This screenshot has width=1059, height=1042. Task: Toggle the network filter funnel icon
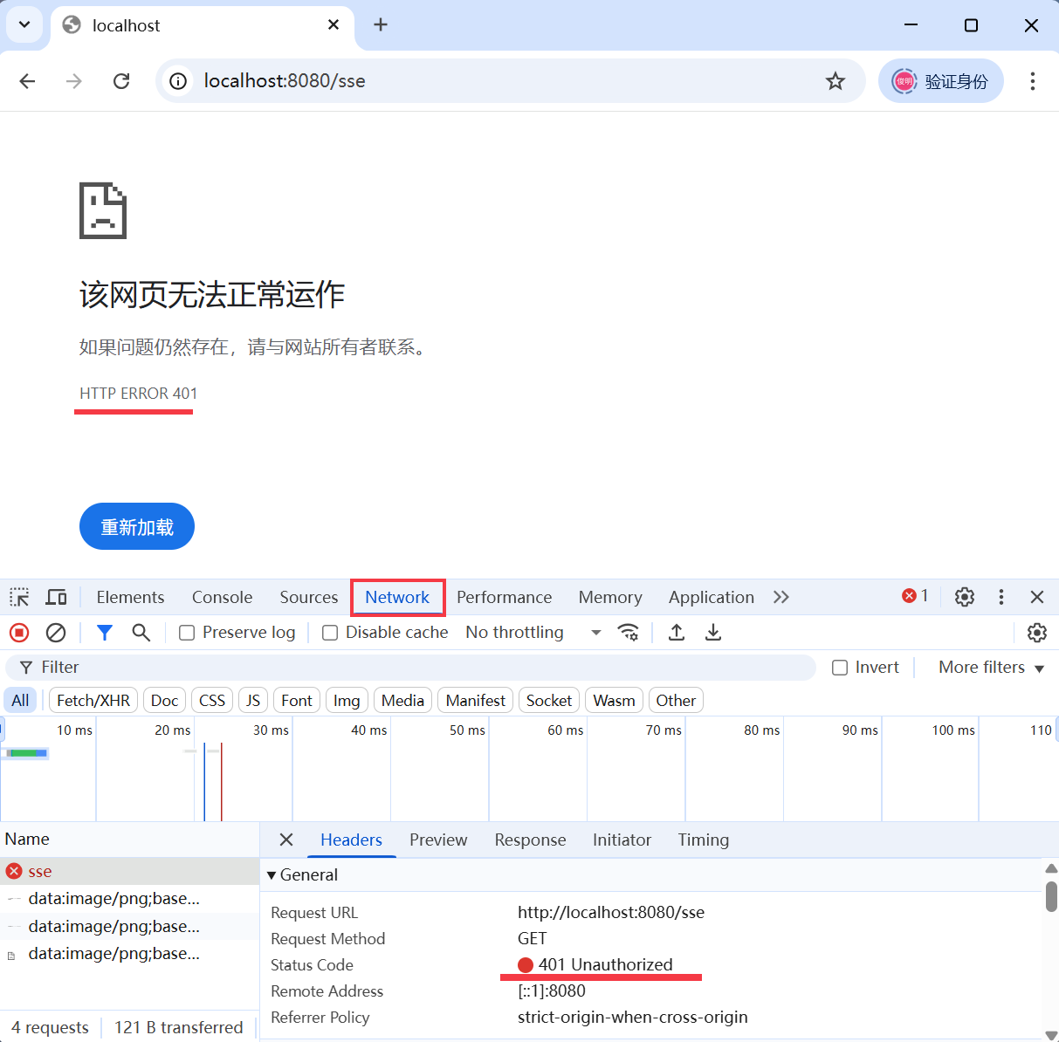pos(105,633)
